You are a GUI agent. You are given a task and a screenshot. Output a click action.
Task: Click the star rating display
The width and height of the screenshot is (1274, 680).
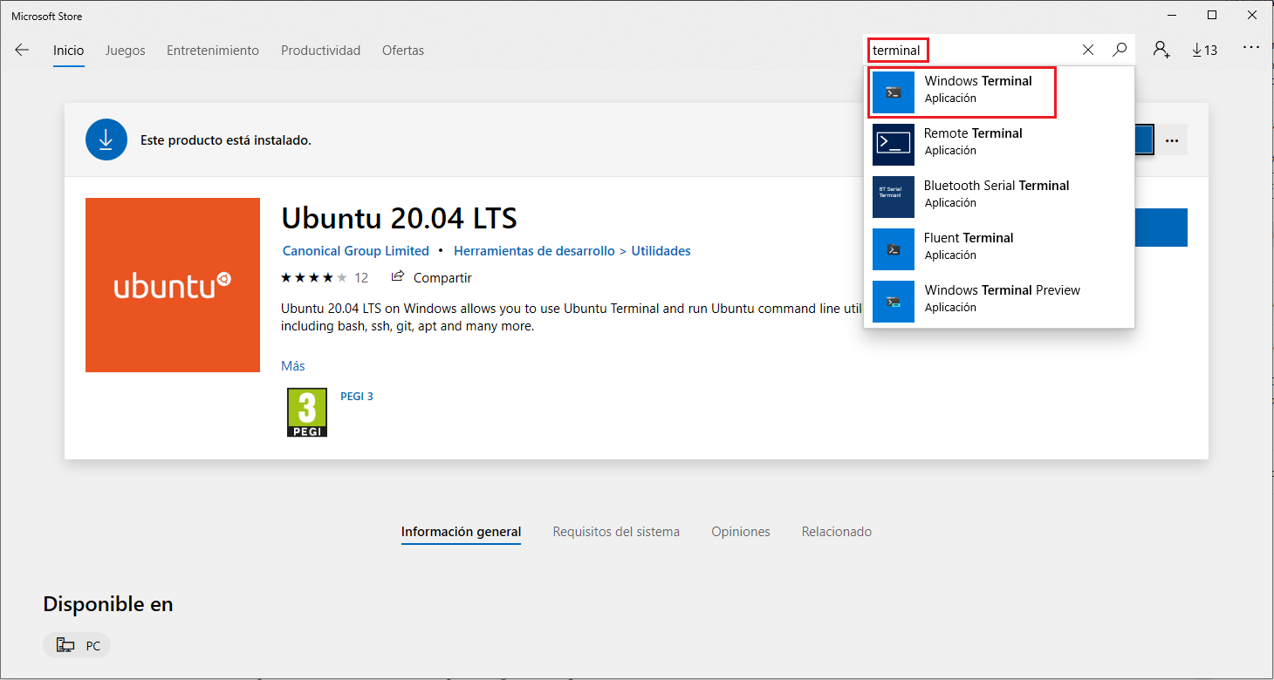pyautogui.click(x=314, y=278)
